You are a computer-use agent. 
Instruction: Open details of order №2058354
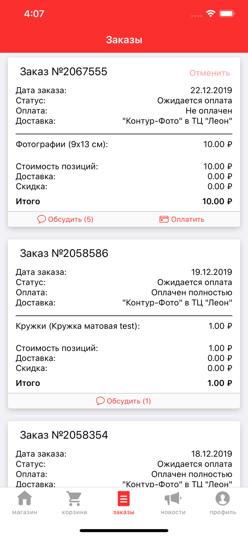(64, 435)
